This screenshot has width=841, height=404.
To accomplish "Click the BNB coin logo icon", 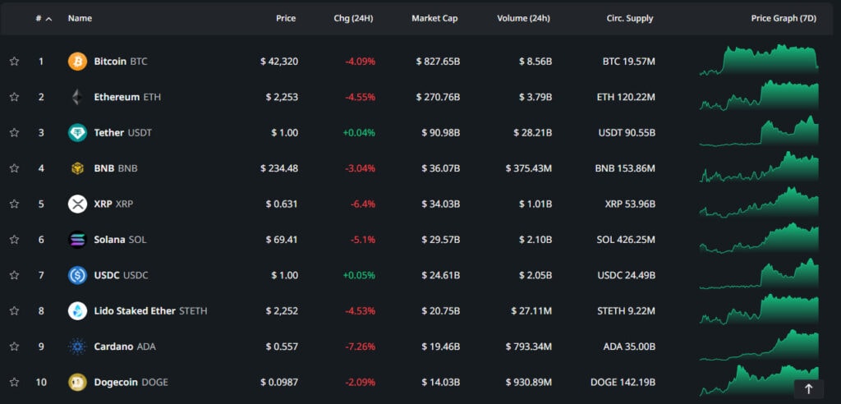I will tap(77, 168).
